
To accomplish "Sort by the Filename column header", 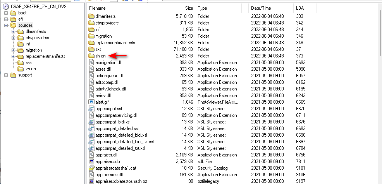I will pos(126,8).
